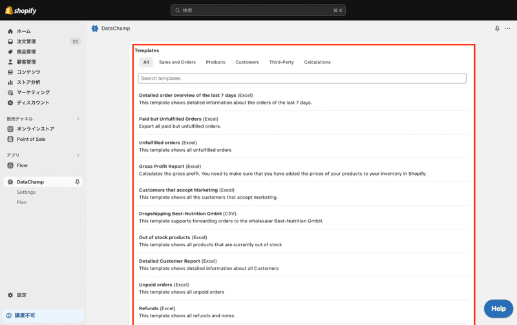Switch to the Customers tab
This screenshot has width=517, height=325.
(x=248, y=62)
